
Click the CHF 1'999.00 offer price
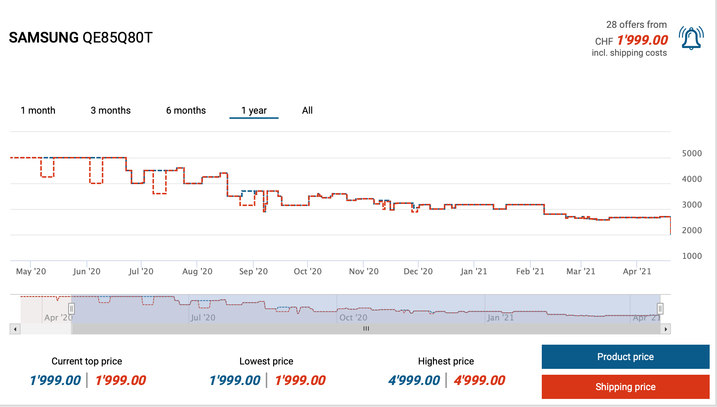click(x=642, y=40)
